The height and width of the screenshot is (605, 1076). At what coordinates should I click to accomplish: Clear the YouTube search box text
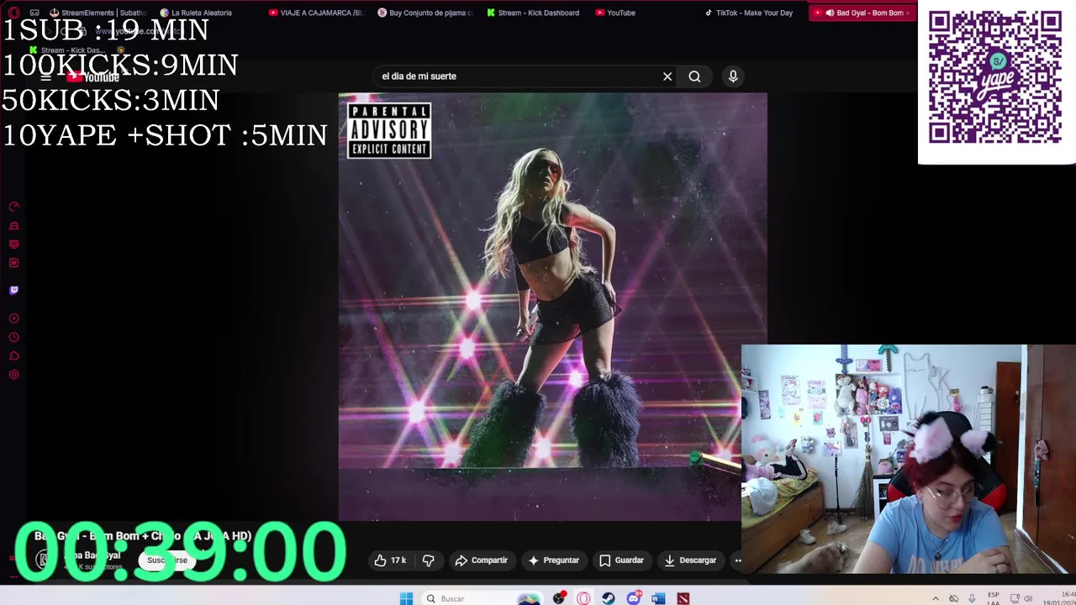(667, 76)
